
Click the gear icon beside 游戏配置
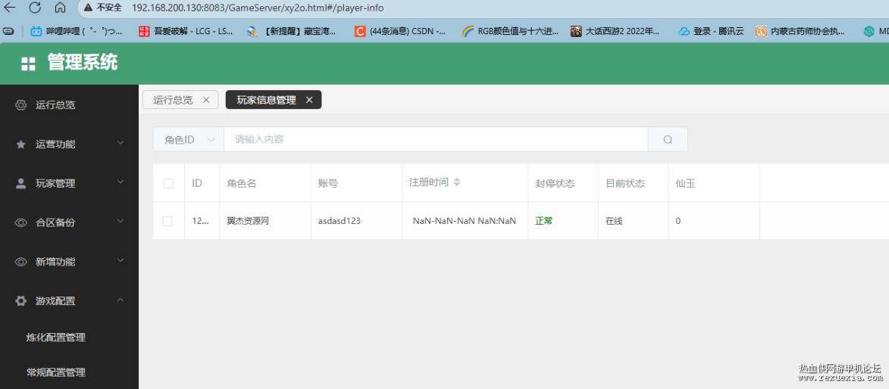click(21, 300)
